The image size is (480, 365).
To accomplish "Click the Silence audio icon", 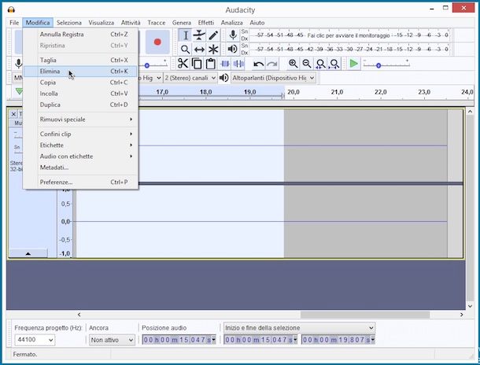I will 238,64.
